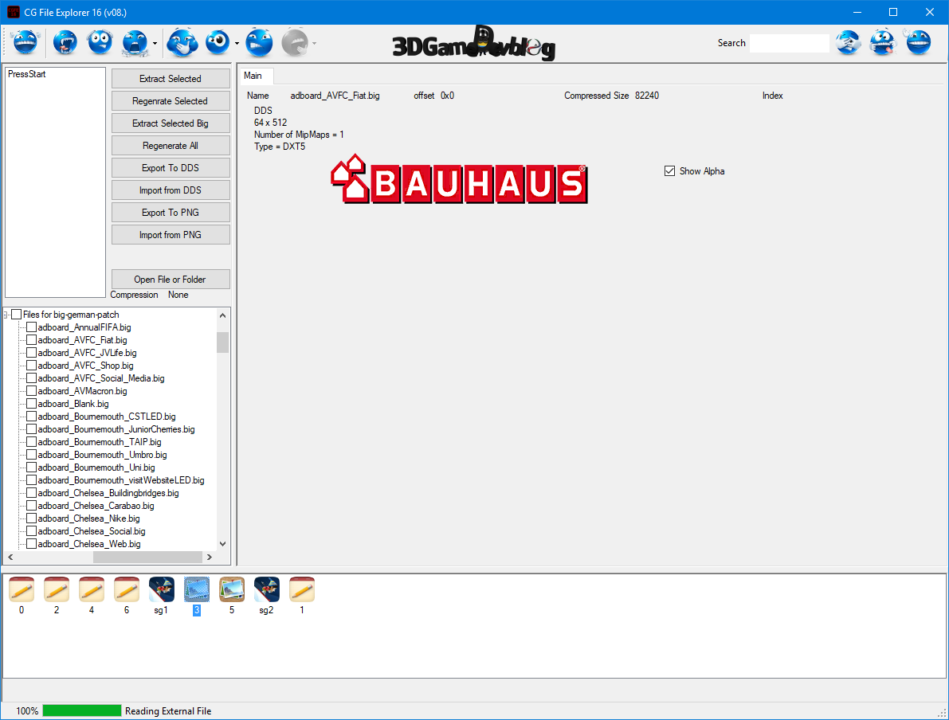
Task: Check the Files for big-german-patch root checkbox
Action: coord(17,315)
